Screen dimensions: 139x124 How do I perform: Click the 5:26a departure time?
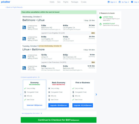(x=44, y=25)
